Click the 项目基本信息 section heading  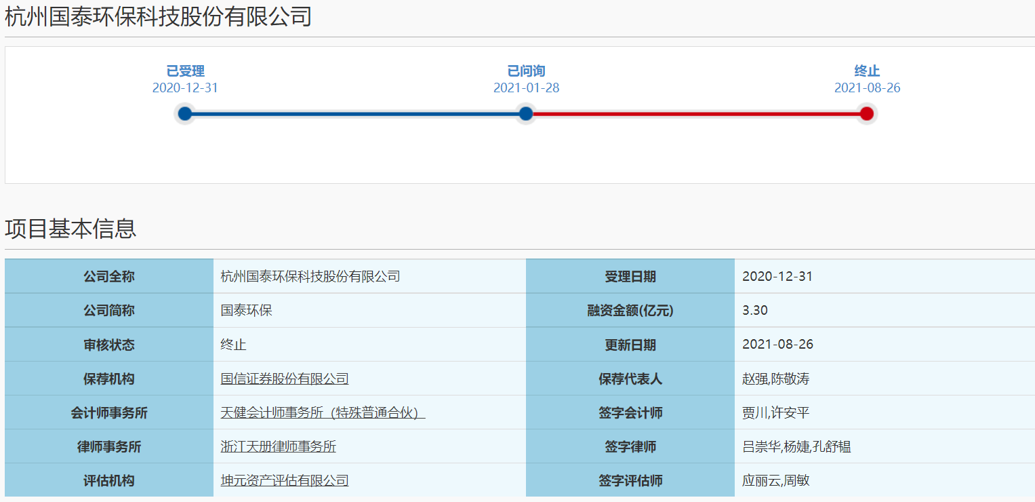(70, 229)
